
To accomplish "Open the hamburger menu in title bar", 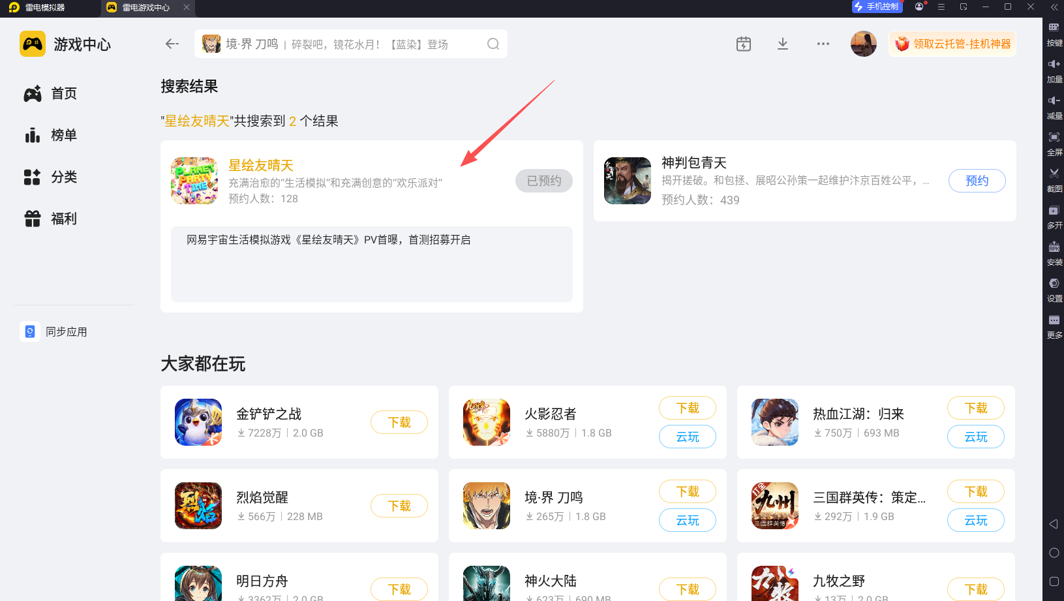I will [x=941, y=7].
